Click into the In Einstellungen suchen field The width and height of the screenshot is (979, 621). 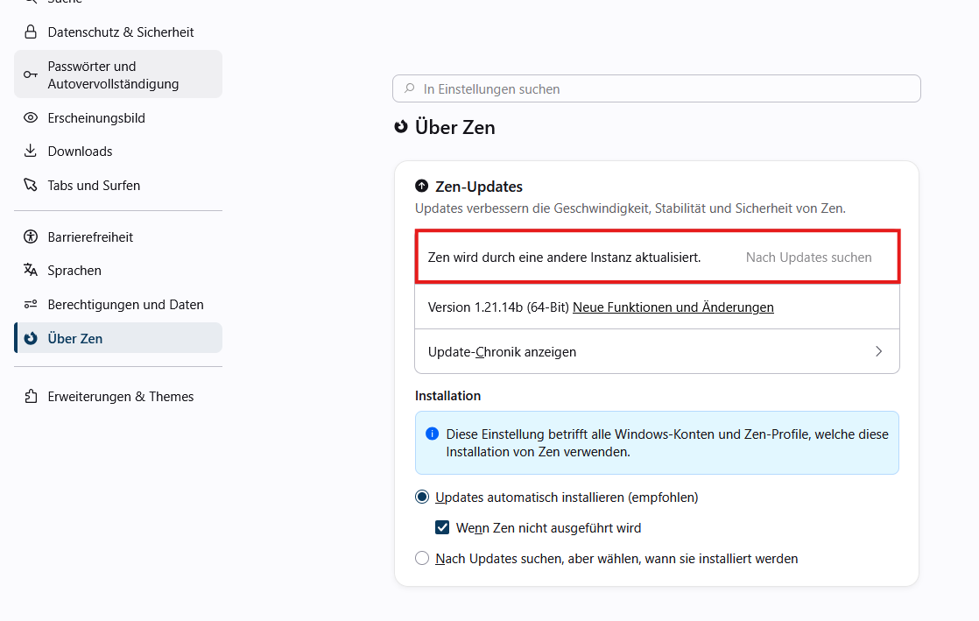click(656, 88)
